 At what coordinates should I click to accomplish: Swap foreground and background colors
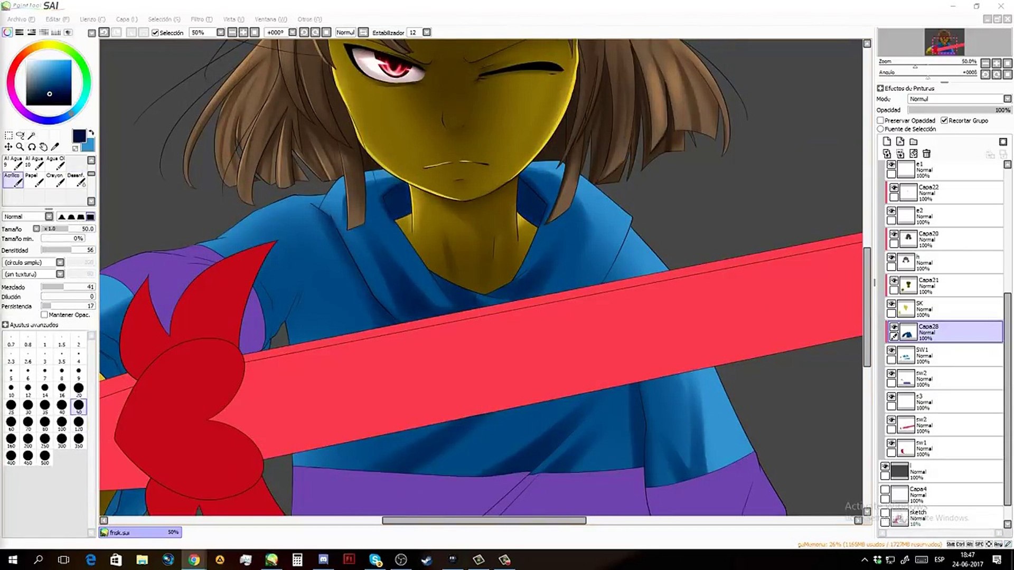pos(91,132)
